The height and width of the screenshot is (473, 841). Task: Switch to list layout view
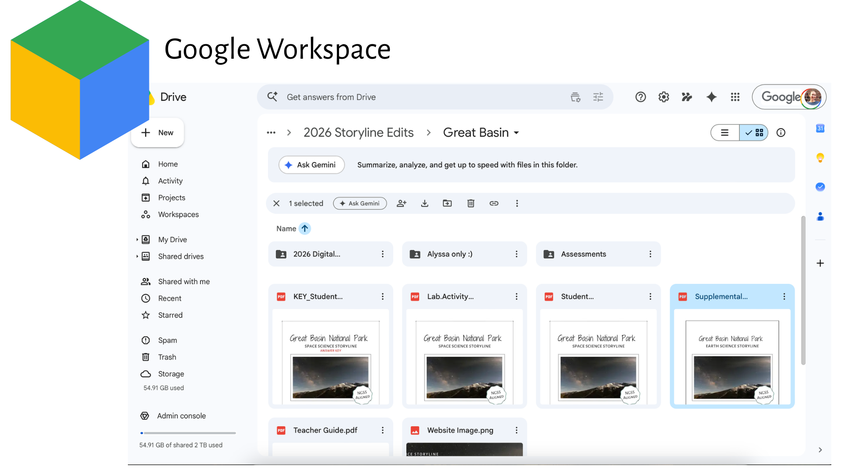(725, 133)
